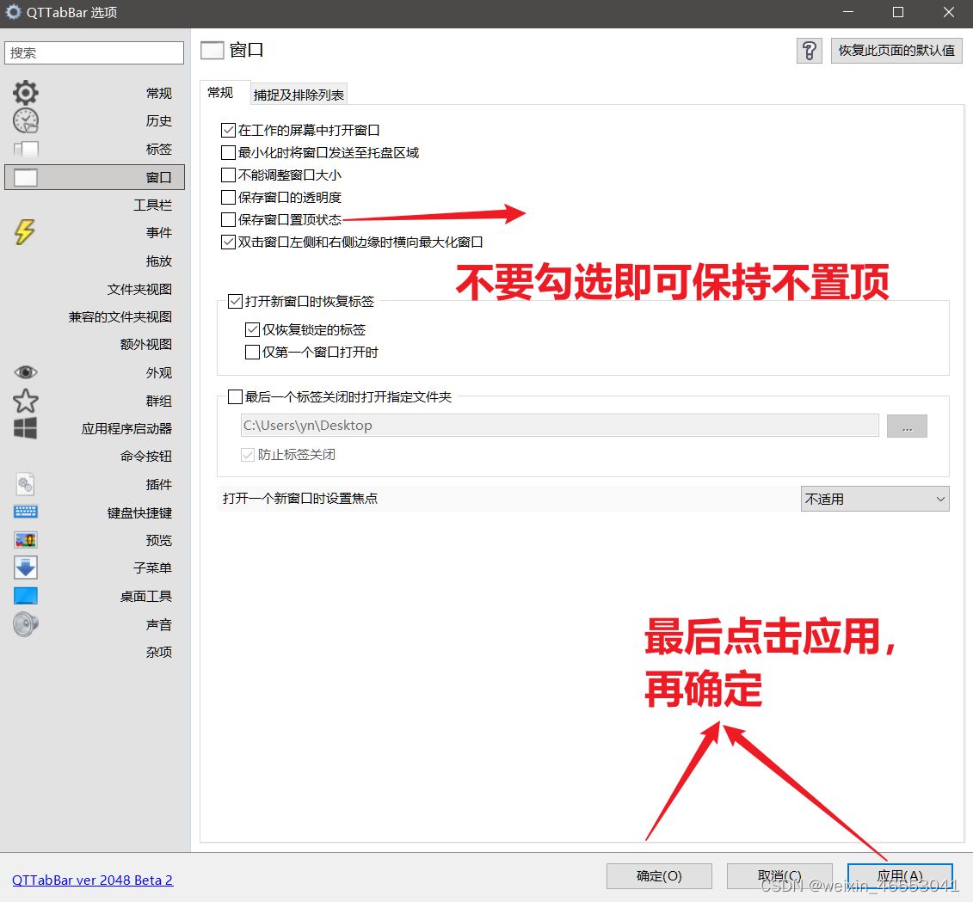Open 外观 settings via the eye icon

[25, 371]
